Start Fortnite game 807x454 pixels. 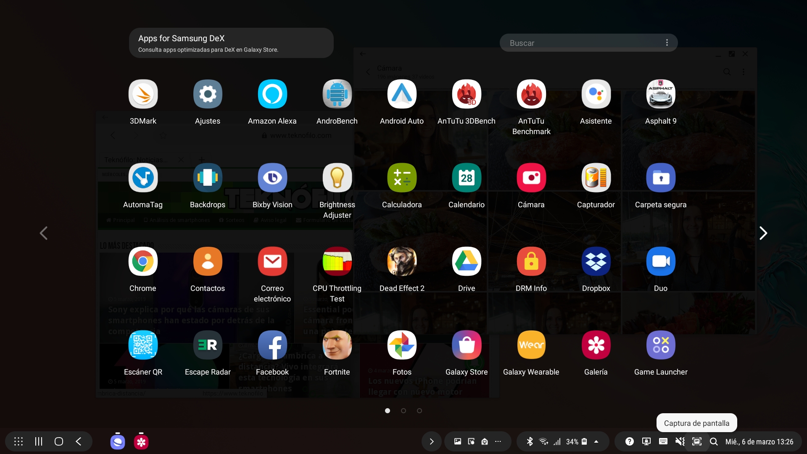click(337, 345)
